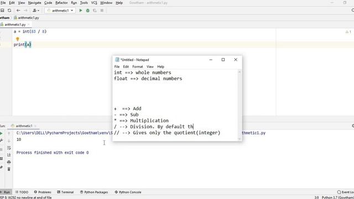Open the Python Packages tool window

click(94, 192)
